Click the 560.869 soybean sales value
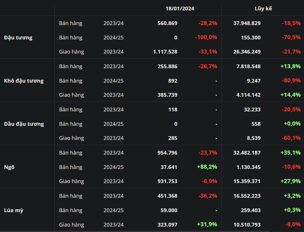This screenshot has height=232, width=304. coord(167,23)
